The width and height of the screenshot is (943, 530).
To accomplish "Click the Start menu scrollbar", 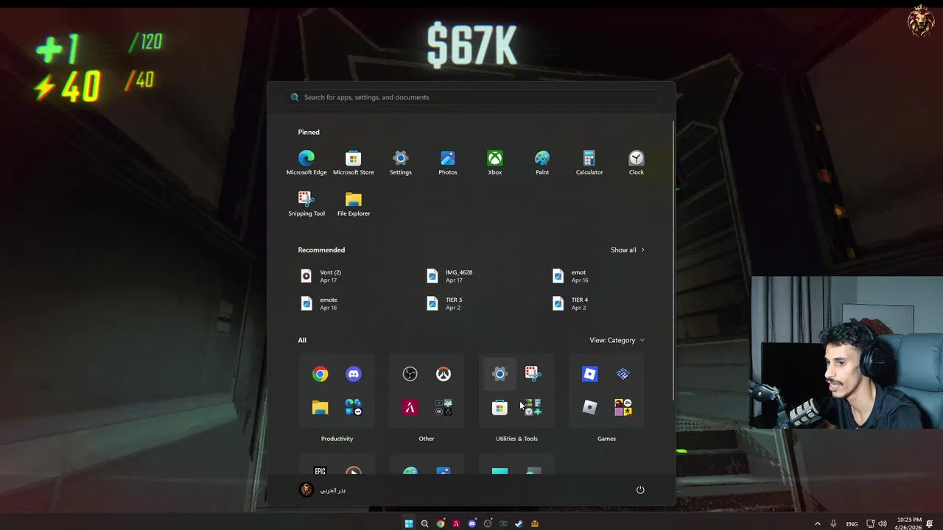I will [673, 261].
